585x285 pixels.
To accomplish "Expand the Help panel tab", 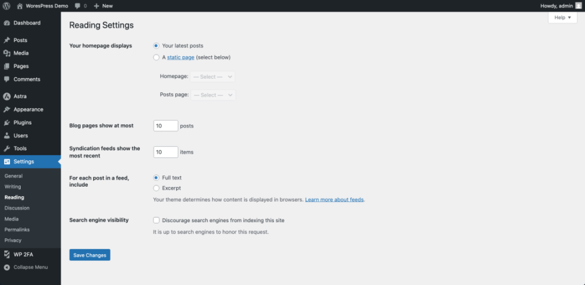I will (x=562, y=18).
